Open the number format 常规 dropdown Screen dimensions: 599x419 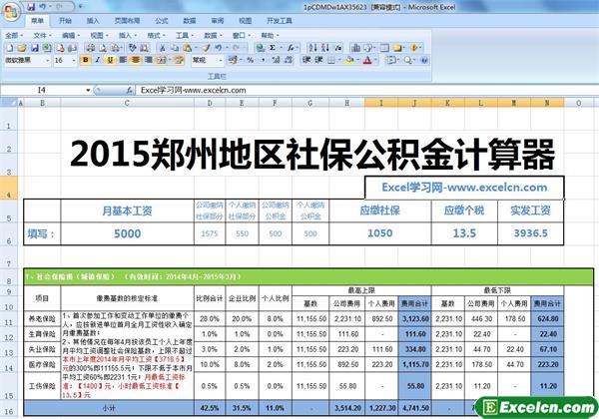coord(221,60)
